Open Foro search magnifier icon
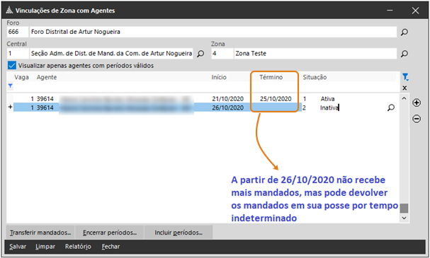The image size is (430, 258). coord(404,32)
